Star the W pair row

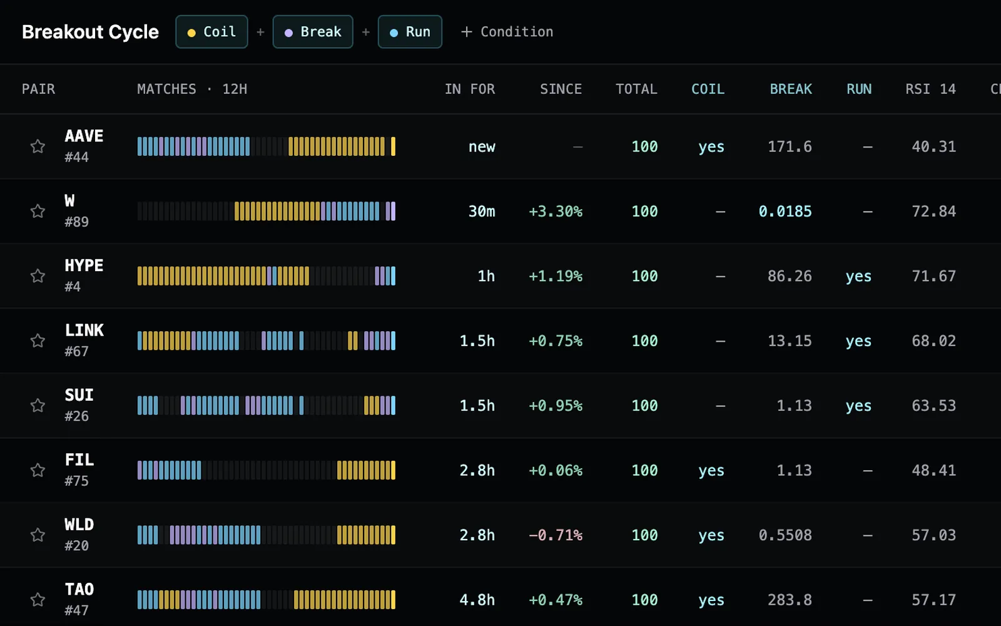(38, 211)
